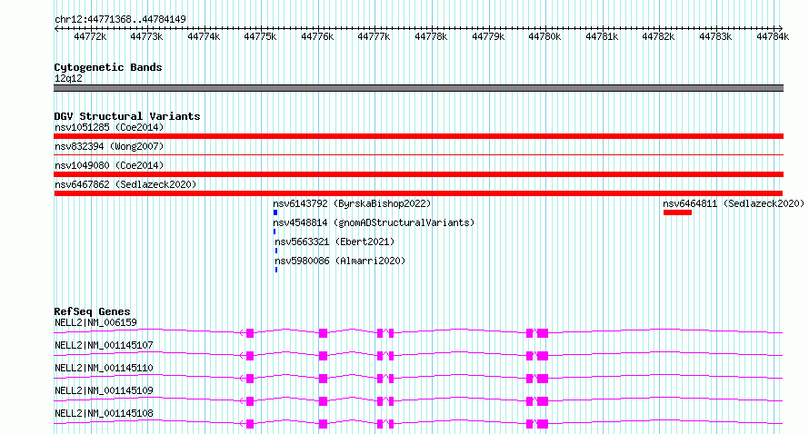Select the Cytogenetic Bands track title
The image size is (809, 434).
coord(108,67)
